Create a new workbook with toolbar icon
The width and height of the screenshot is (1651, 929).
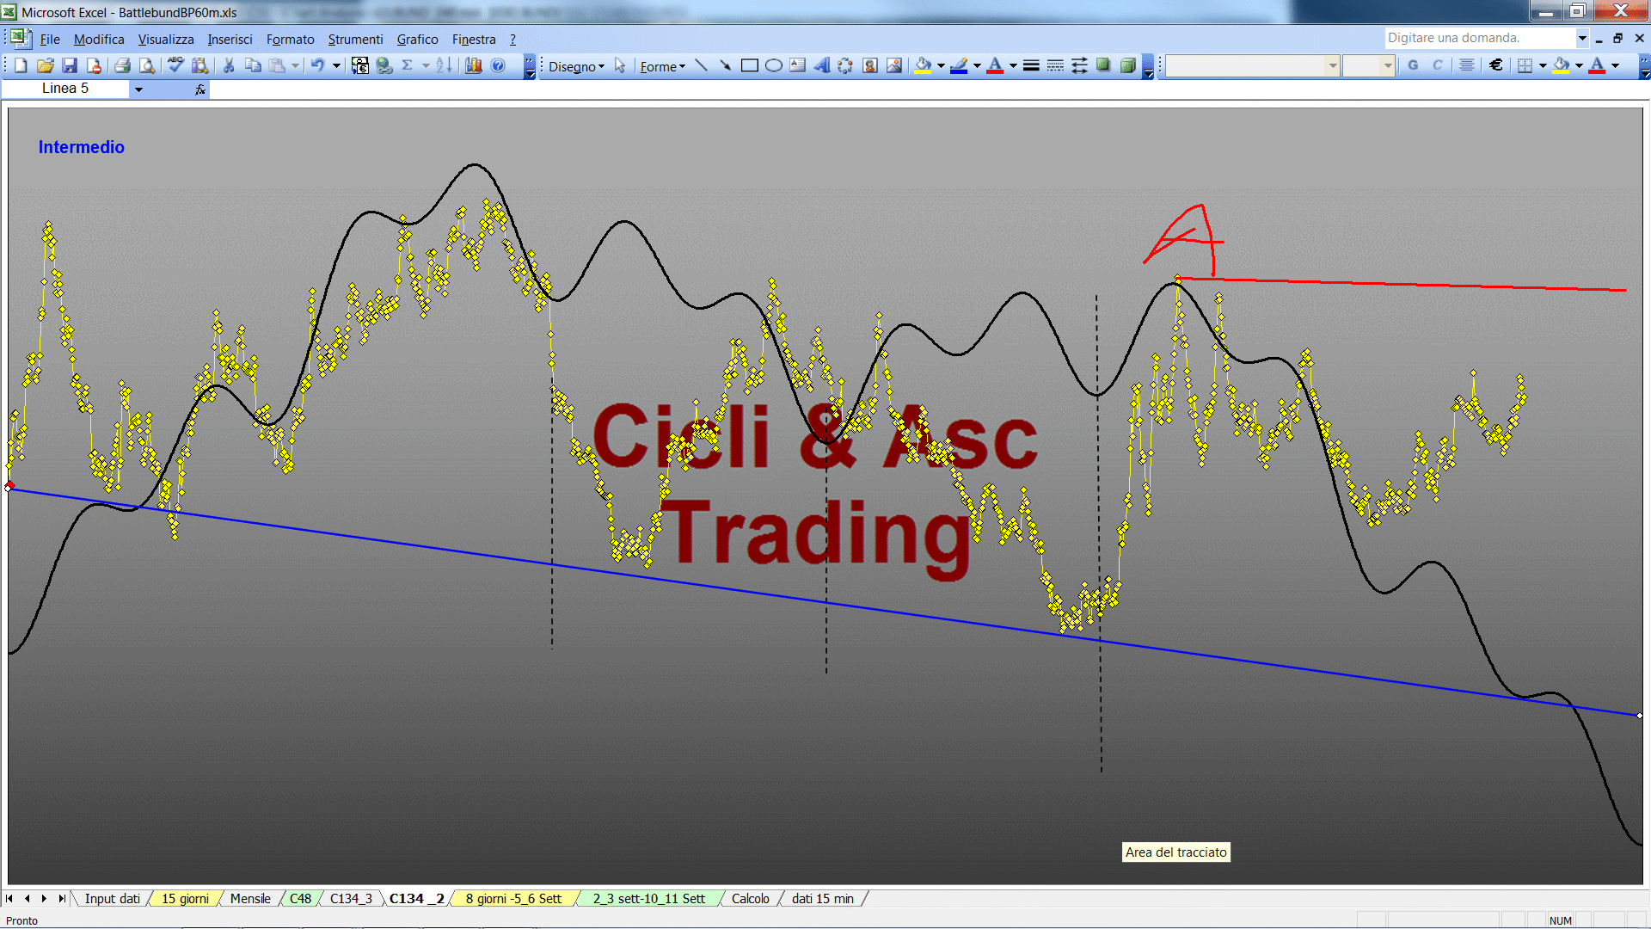(21, 65)
